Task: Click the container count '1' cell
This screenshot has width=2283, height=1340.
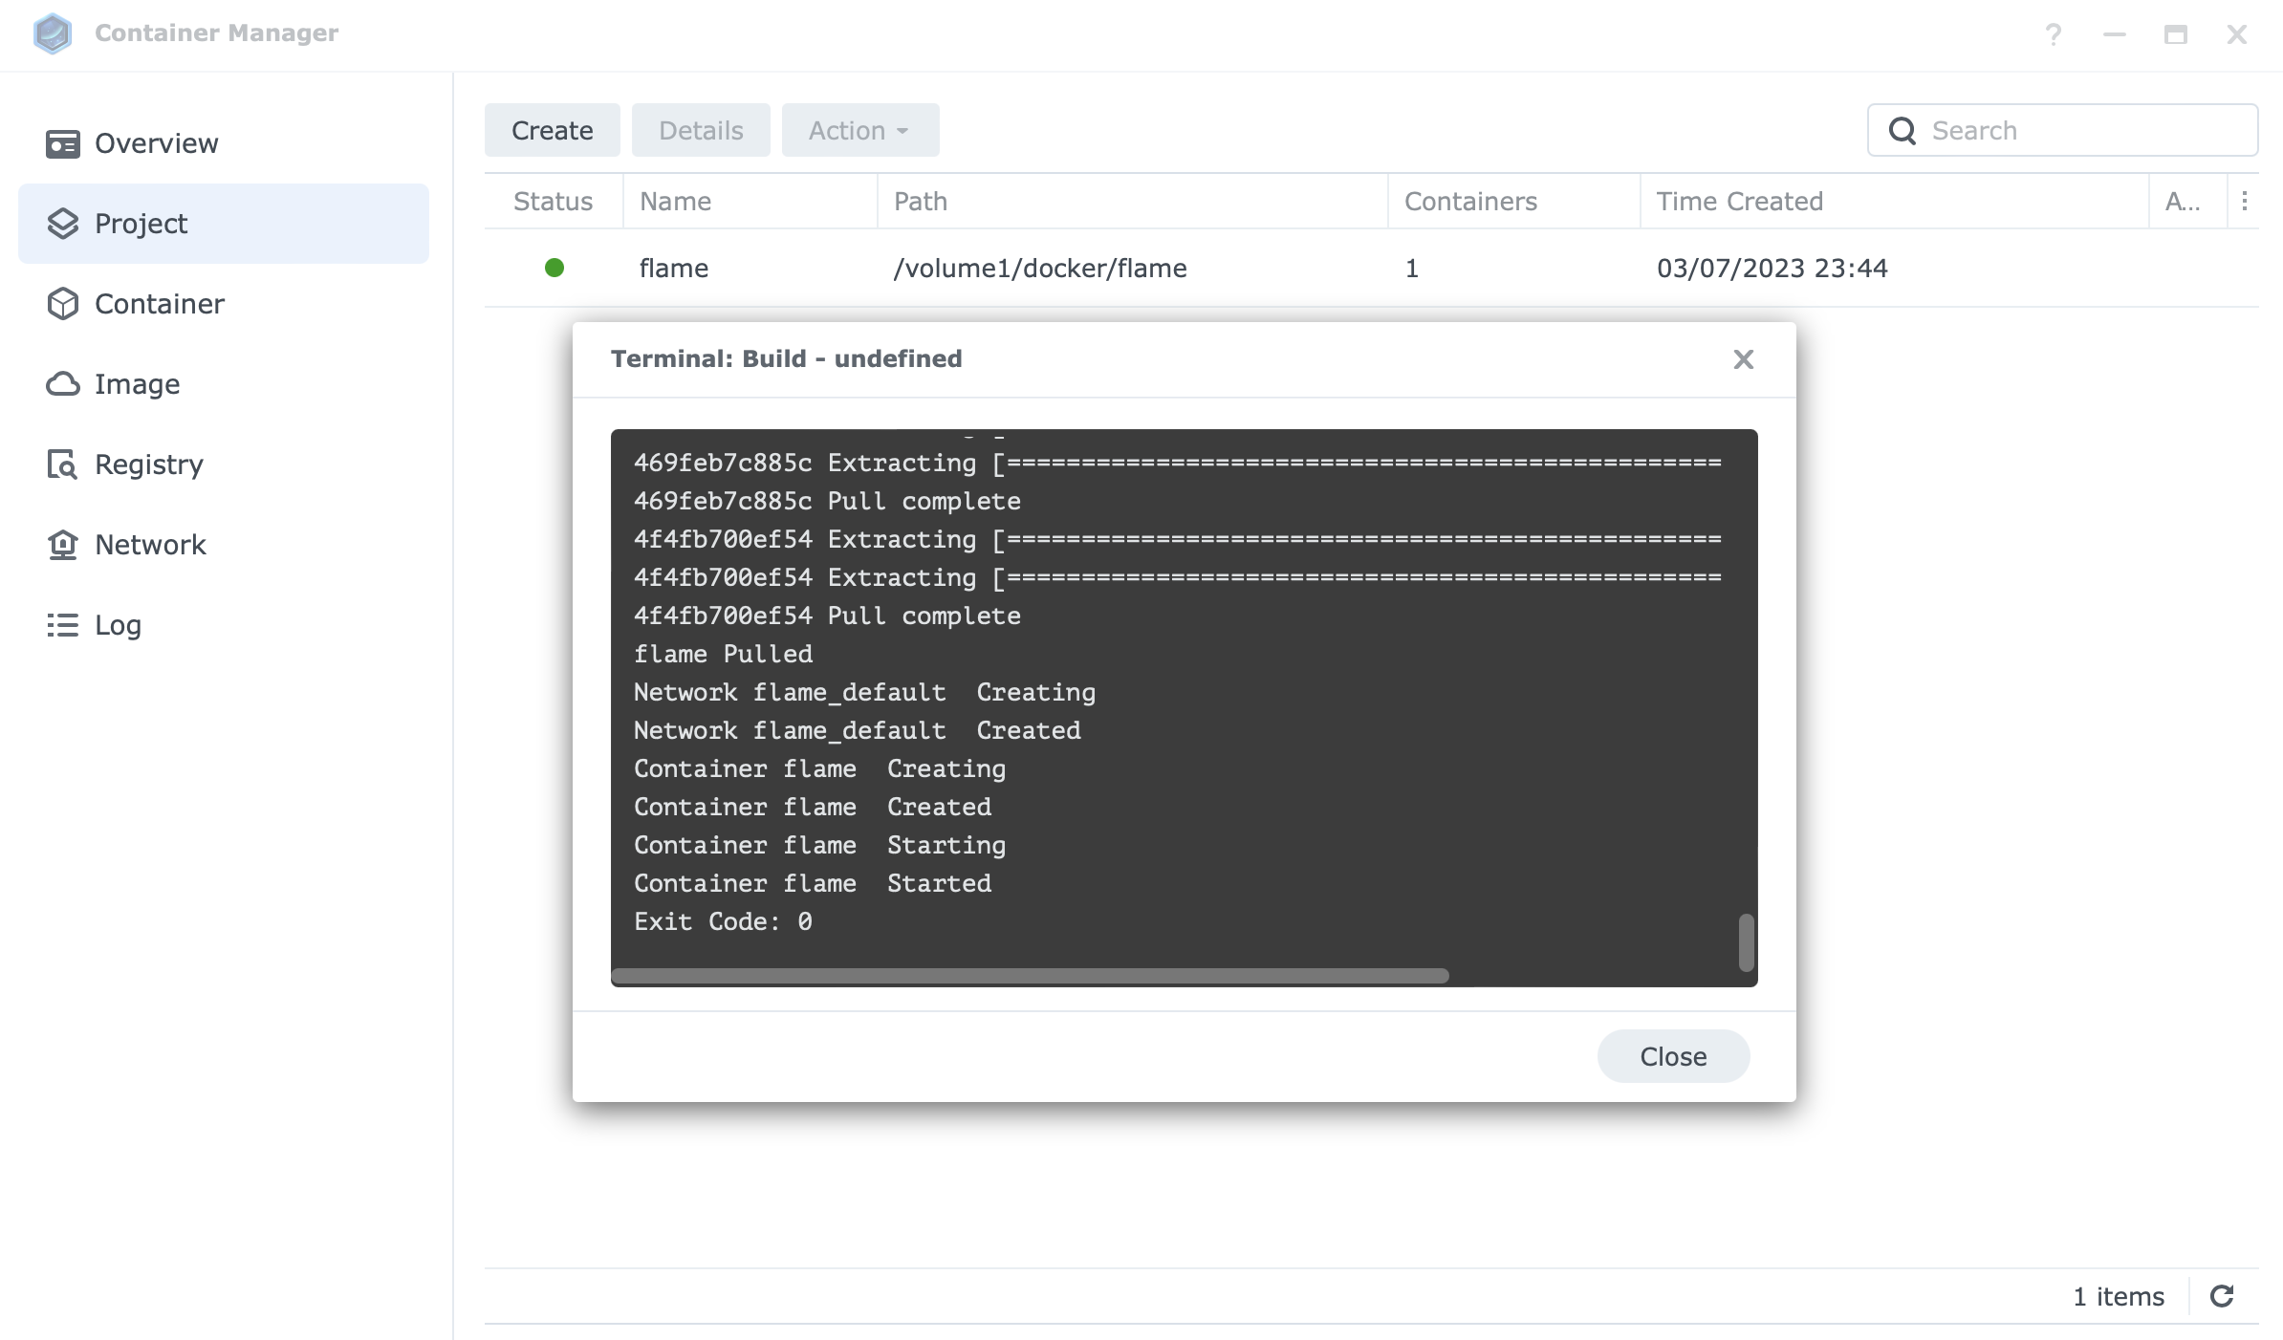Action: pyautogui.click(x=1412, y=269)
